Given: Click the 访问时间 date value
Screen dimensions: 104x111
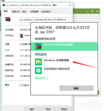Looking at the screenshot, I should click(25, 76).
